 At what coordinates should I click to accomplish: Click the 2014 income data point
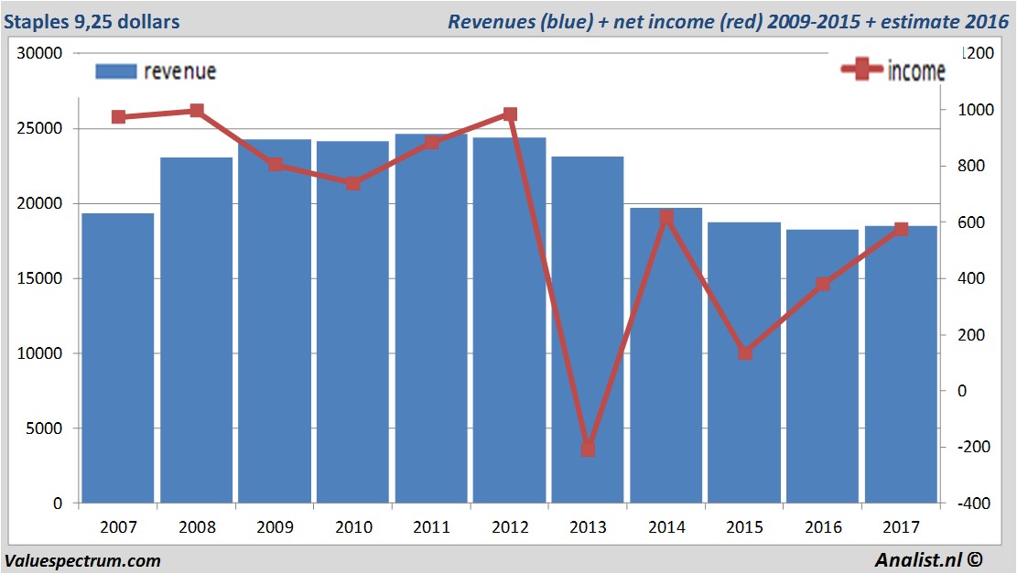[x=666, y=217]
